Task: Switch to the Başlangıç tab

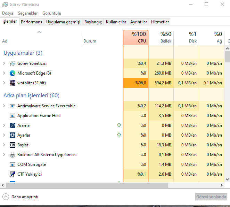Action: [93, 22]
